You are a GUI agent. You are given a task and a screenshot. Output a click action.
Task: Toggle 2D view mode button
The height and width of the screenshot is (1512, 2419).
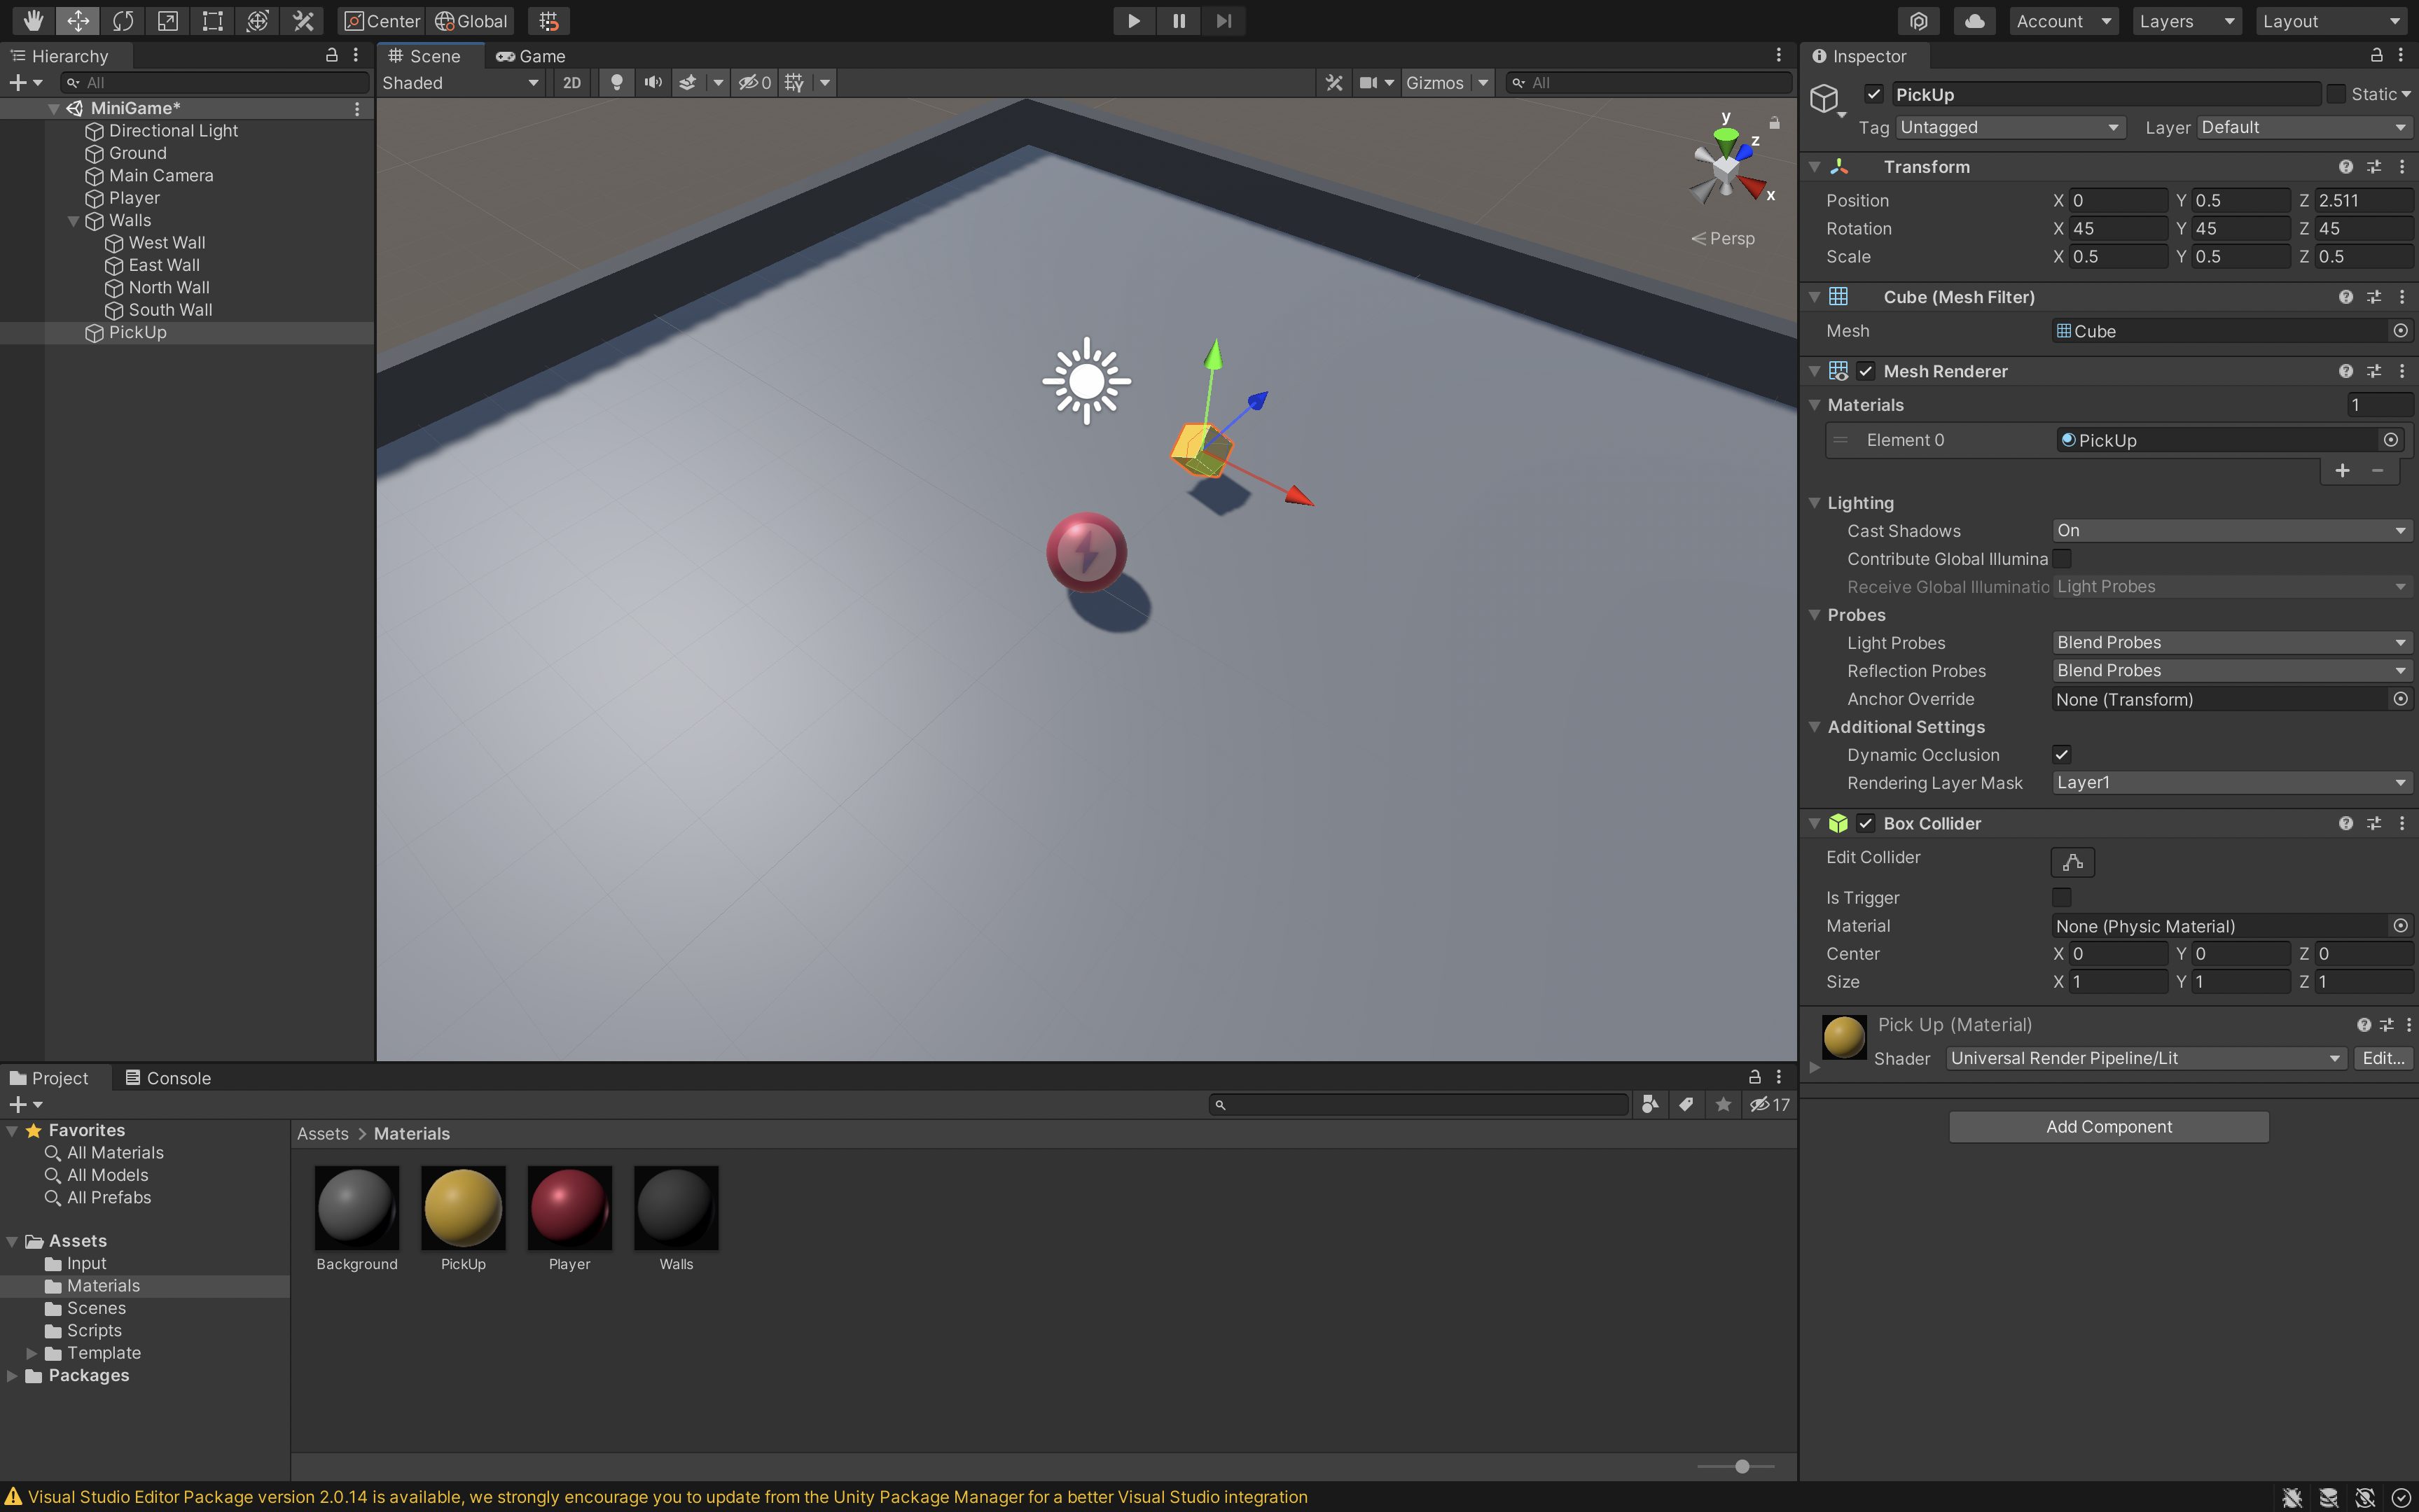coord(571,83)
